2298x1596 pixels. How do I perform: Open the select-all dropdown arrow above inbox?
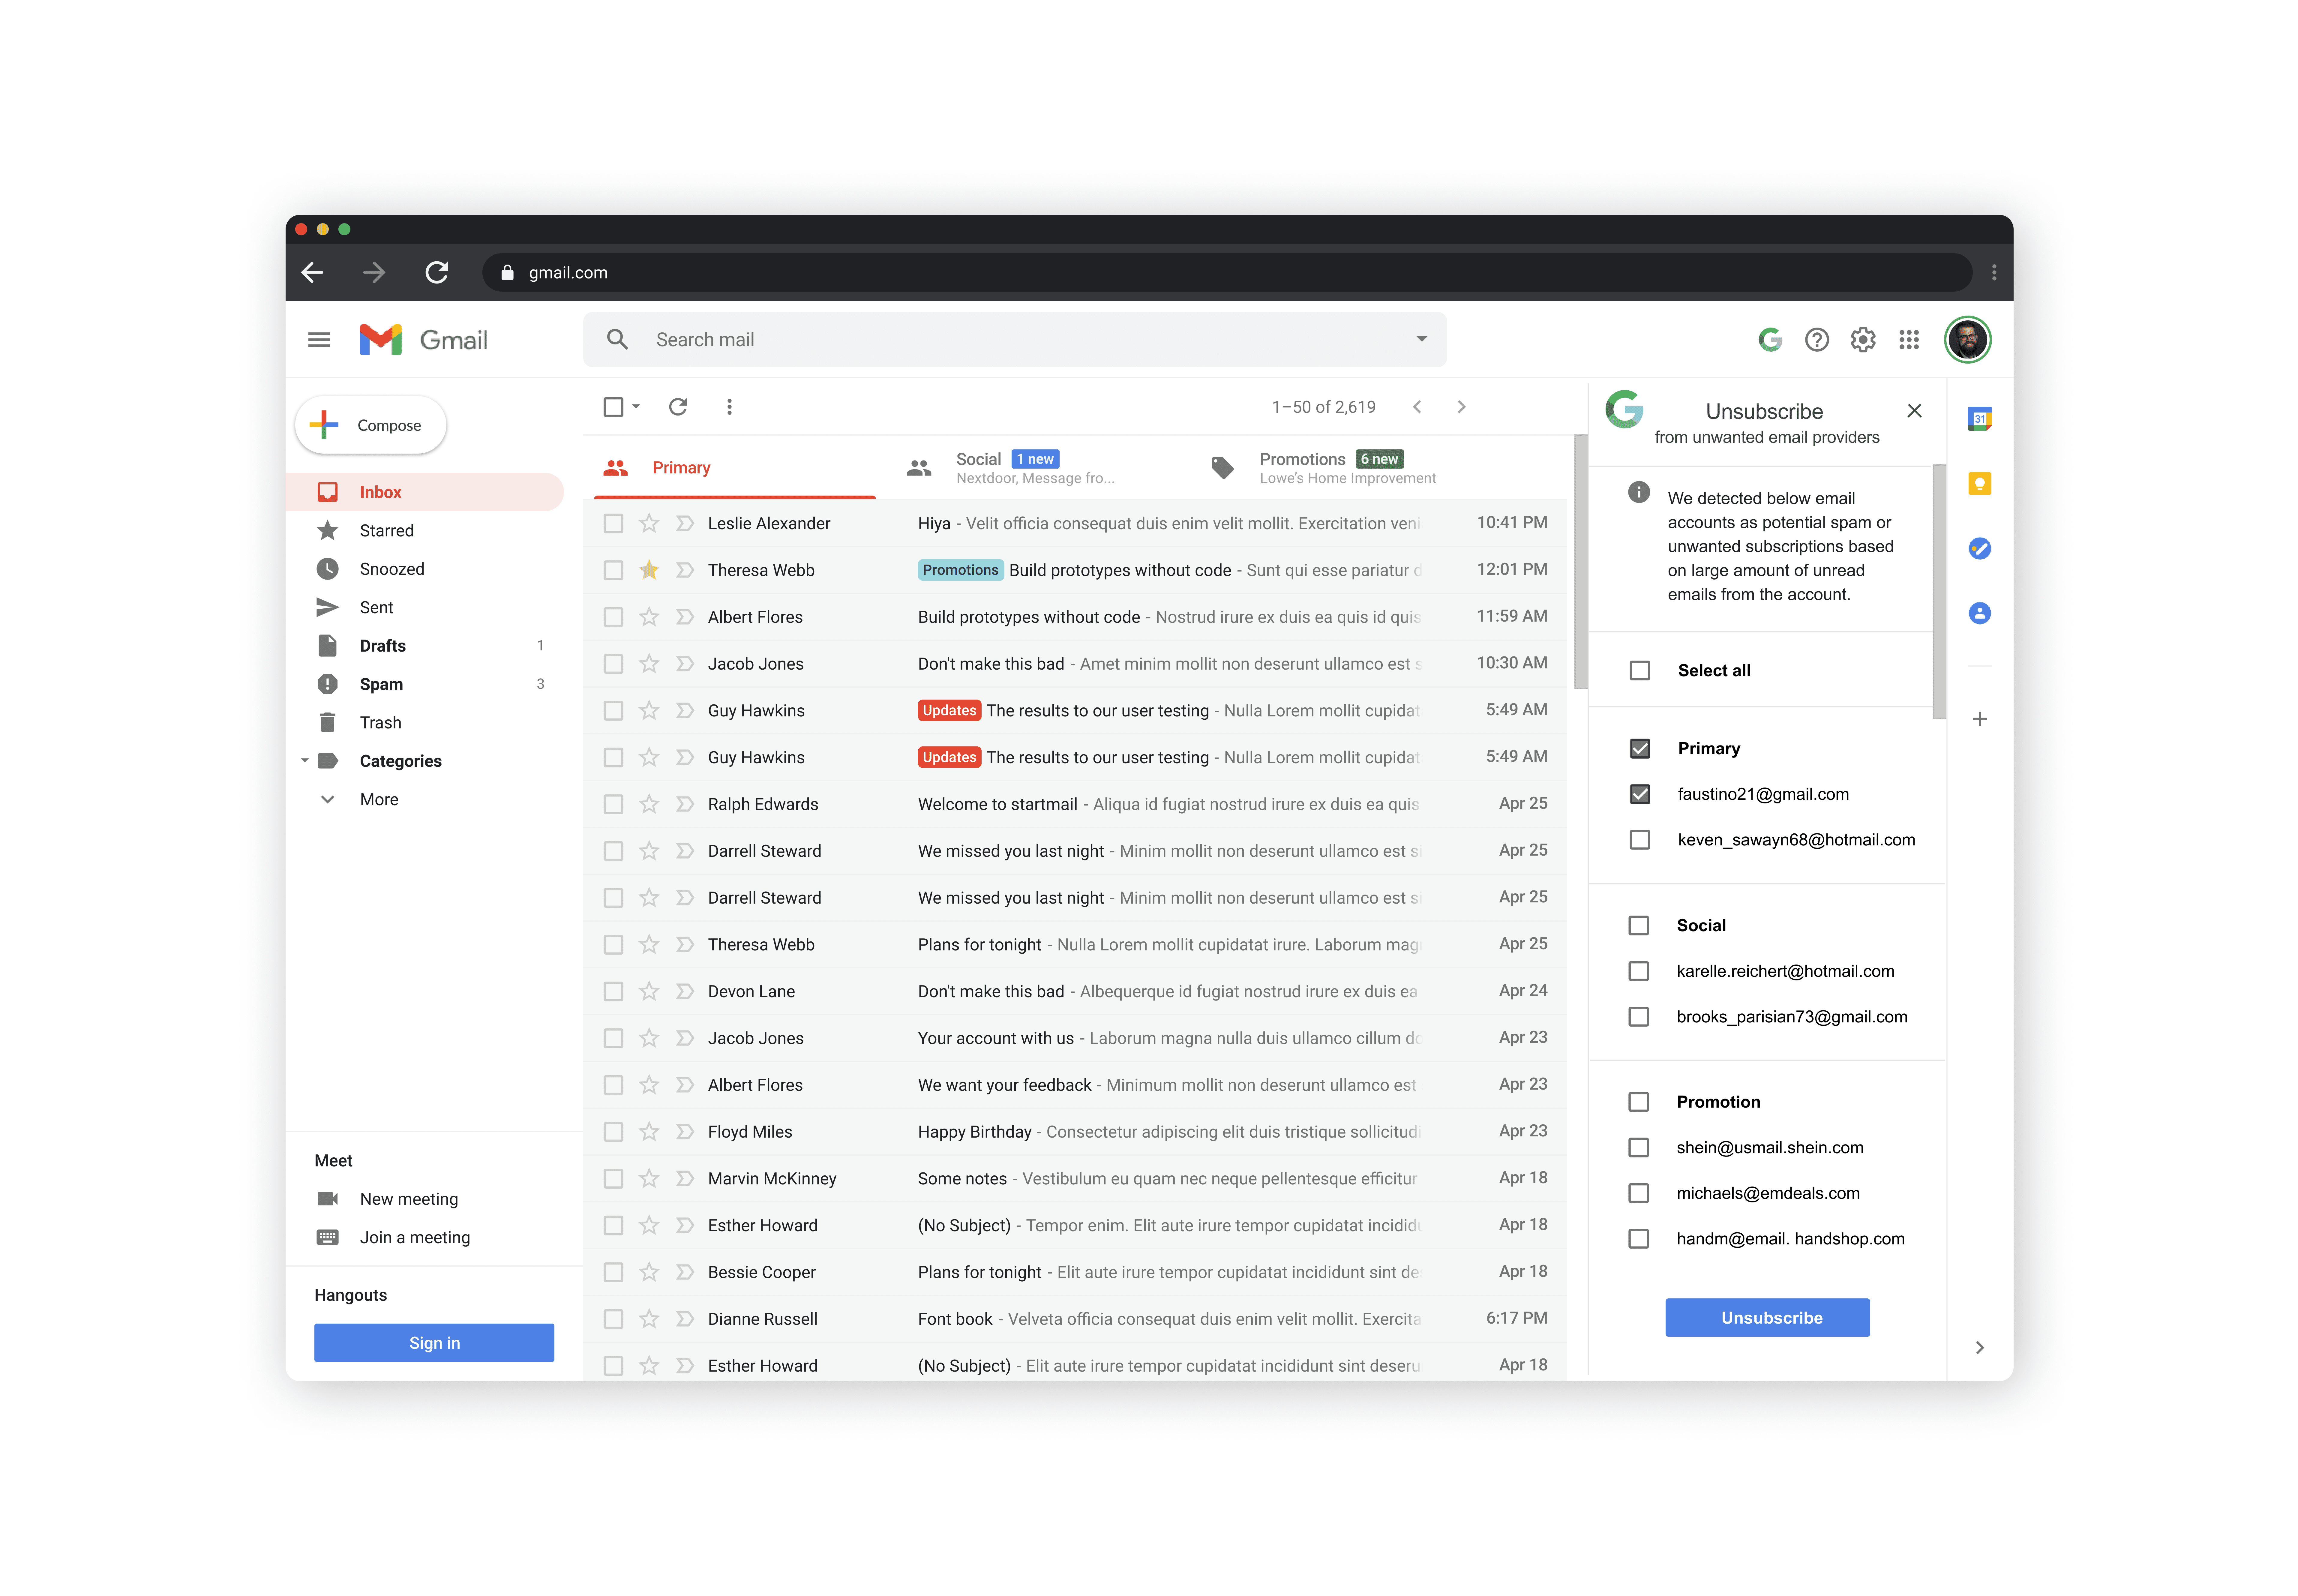(x=636, y=407)
